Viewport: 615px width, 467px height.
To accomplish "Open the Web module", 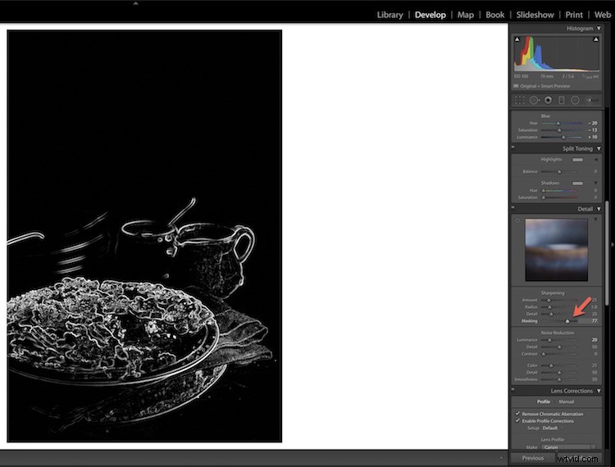I will 603,15.
